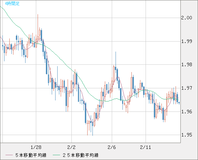Click the 1.98 price axis label
198x160 pixels.
point(187,65)
